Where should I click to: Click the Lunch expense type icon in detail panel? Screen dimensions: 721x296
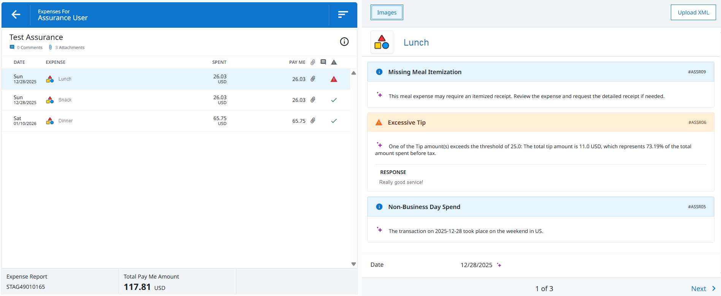coord(382,42)
